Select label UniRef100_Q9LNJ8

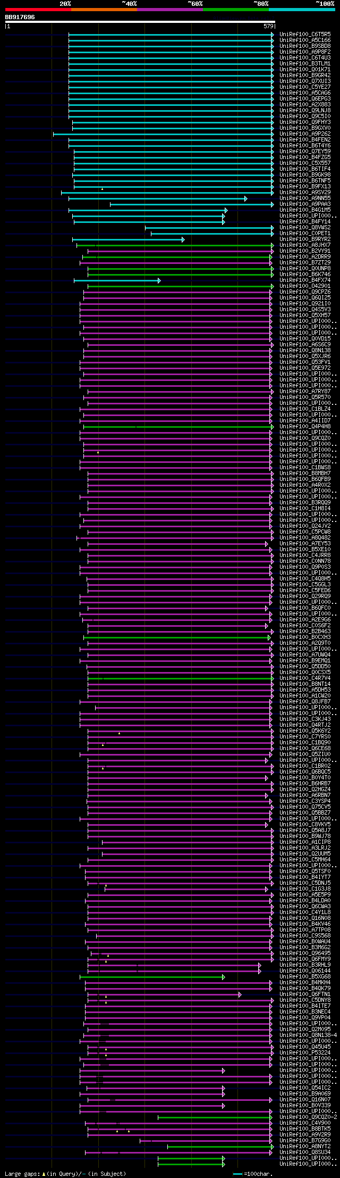[305, 111]
